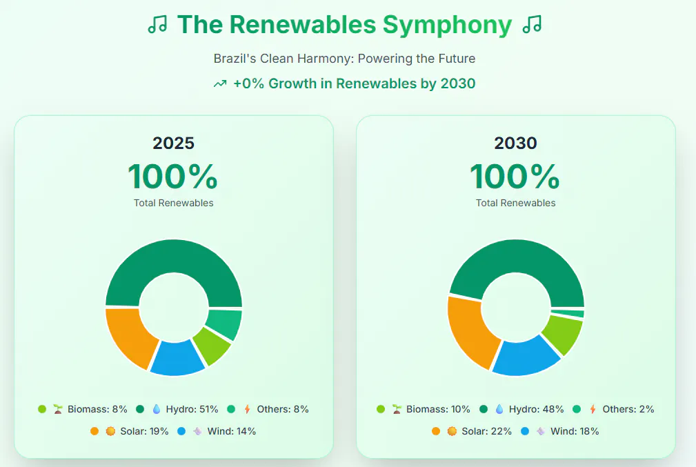The image size is (696, 467).
Task: Click the blue color dot for Wind 14%
Action: click(x=181, y=432)
